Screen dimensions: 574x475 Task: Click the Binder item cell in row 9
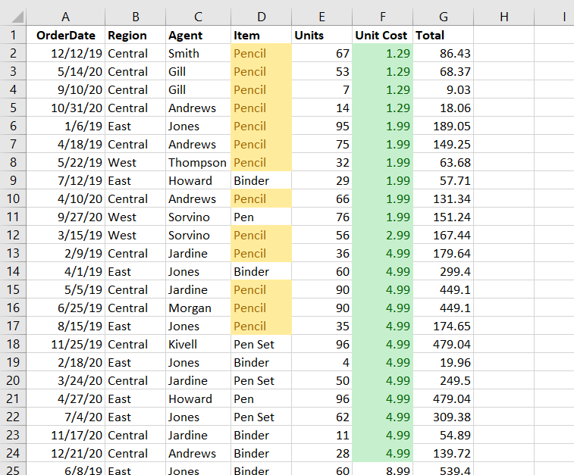tap(261, 180)
